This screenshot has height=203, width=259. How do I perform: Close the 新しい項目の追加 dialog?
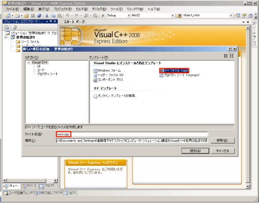pyautogui.click(x=235, y=49)
